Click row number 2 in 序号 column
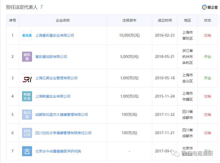 pos(13,57)
